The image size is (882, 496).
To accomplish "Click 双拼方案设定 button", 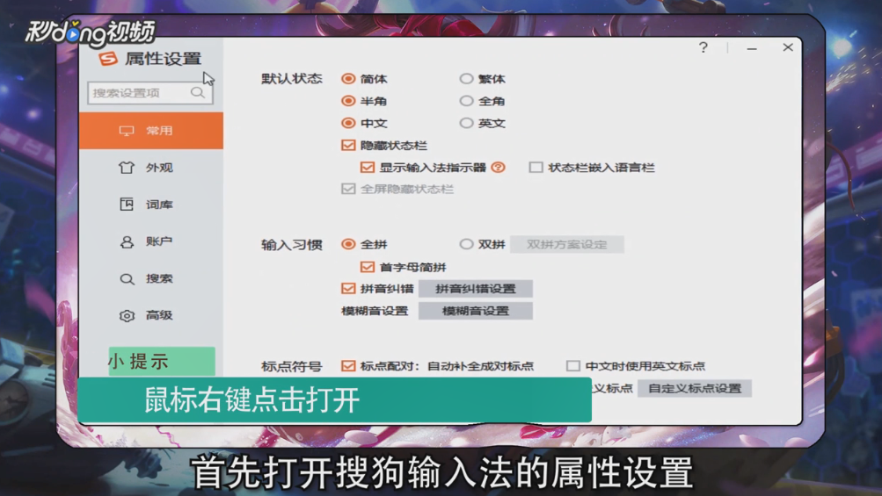I will (567, 244).
